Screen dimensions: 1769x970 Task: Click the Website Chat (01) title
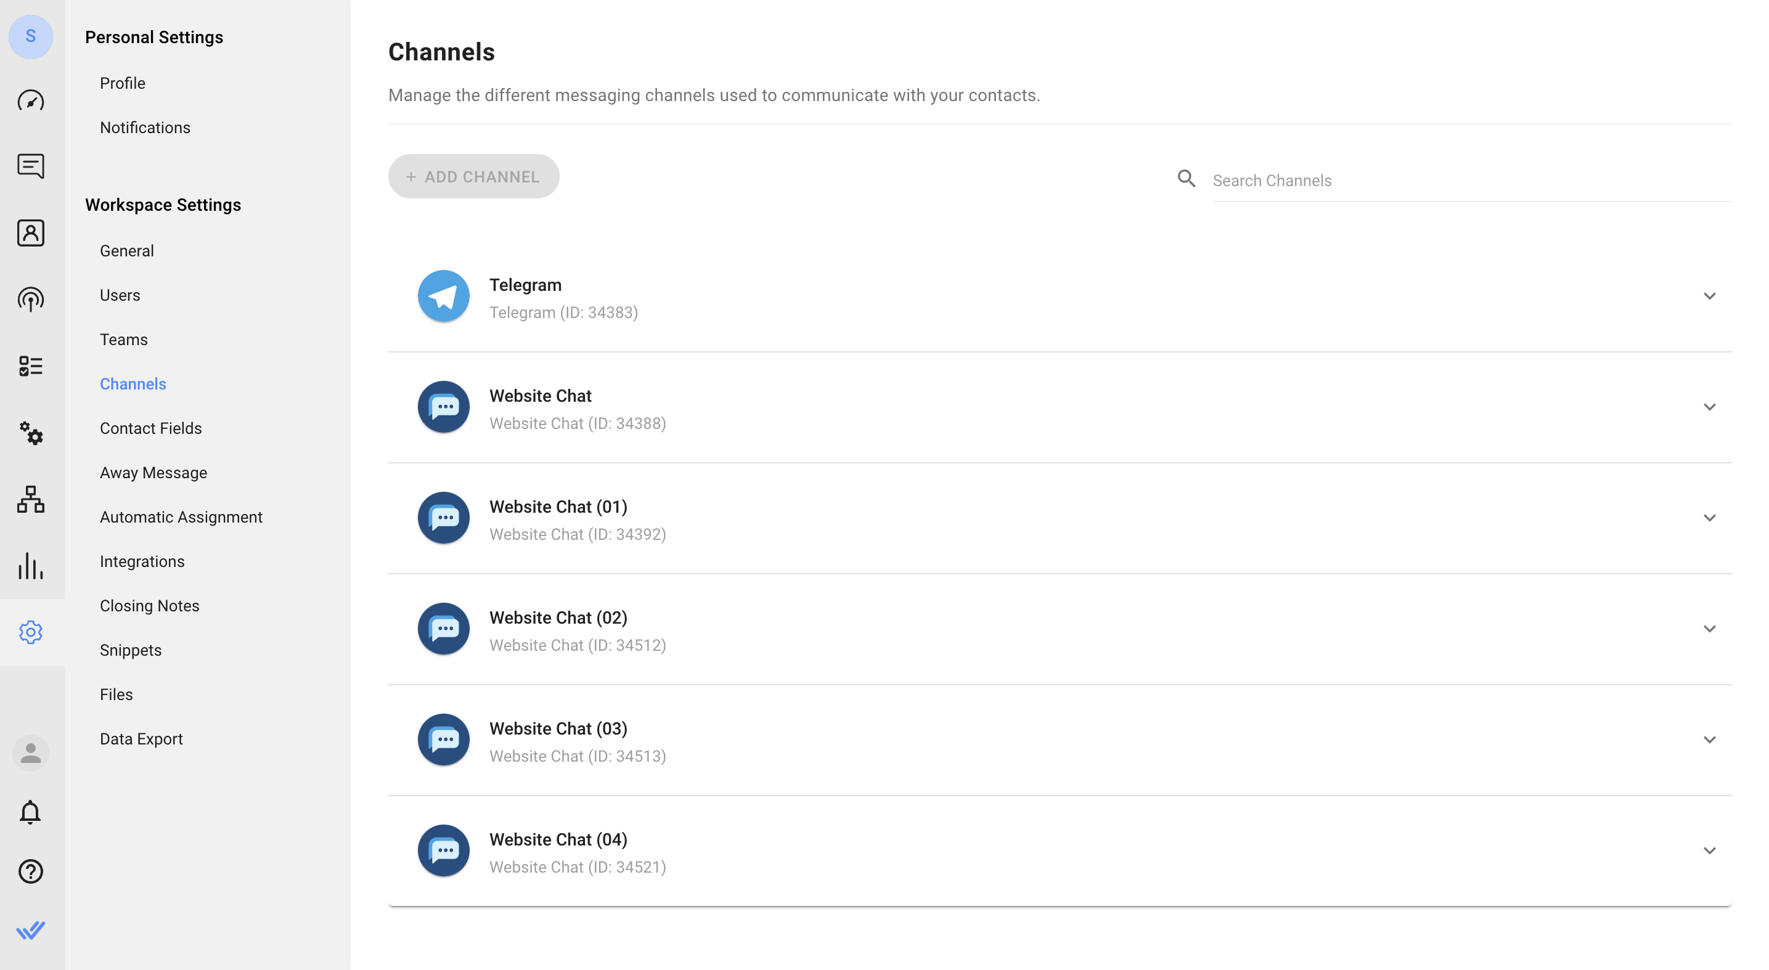pos(558,507)
